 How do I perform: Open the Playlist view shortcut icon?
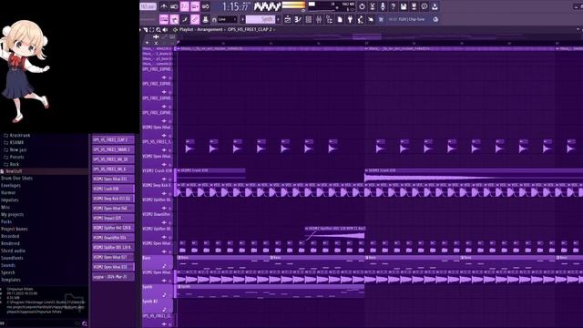pos(288,19)
